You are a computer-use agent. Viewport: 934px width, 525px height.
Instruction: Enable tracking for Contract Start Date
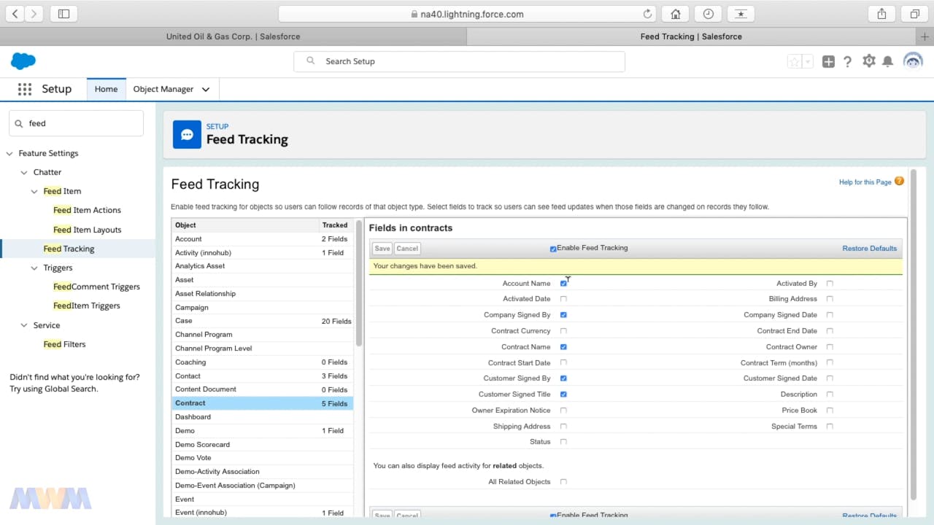click(x=563, y=362)
